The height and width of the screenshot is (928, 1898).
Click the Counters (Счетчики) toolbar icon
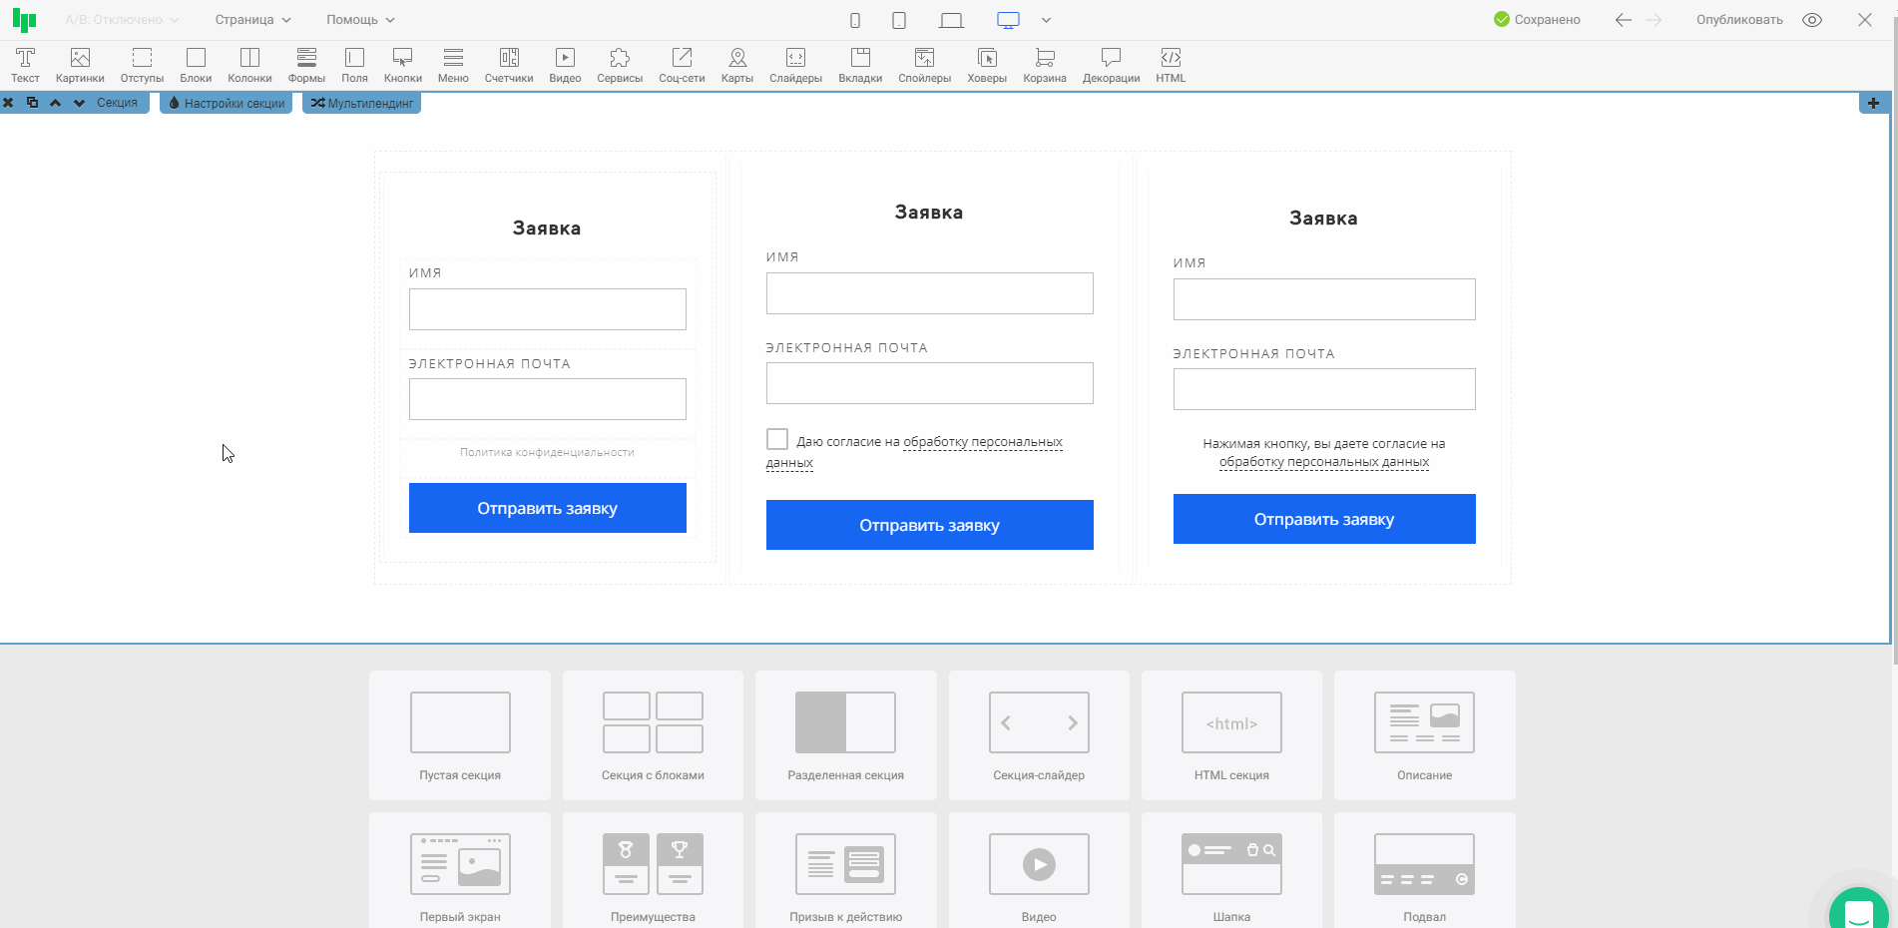click(x=509, y=65)
